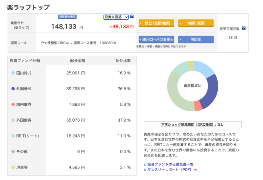Click the 投資ファンド分類 column header

click(x=25, y=61)
